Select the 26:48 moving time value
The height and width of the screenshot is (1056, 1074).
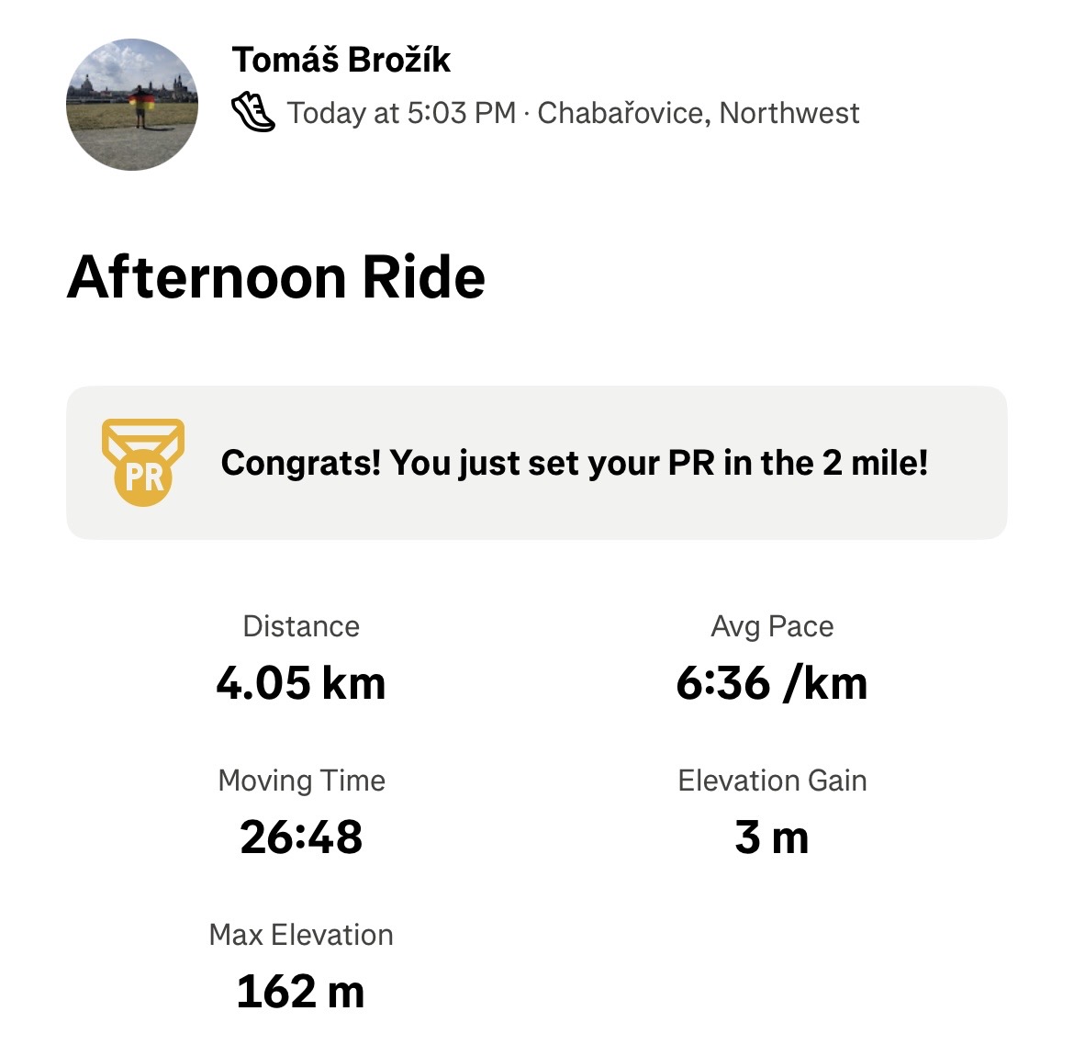pyautogui.click(x=301, y=837)
